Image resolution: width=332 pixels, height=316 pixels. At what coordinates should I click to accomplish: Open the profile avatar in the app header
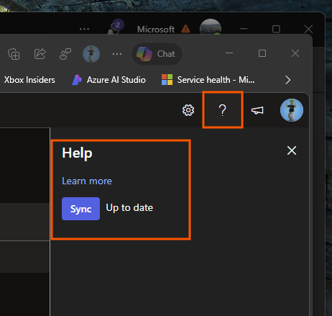tap(292, 110)
